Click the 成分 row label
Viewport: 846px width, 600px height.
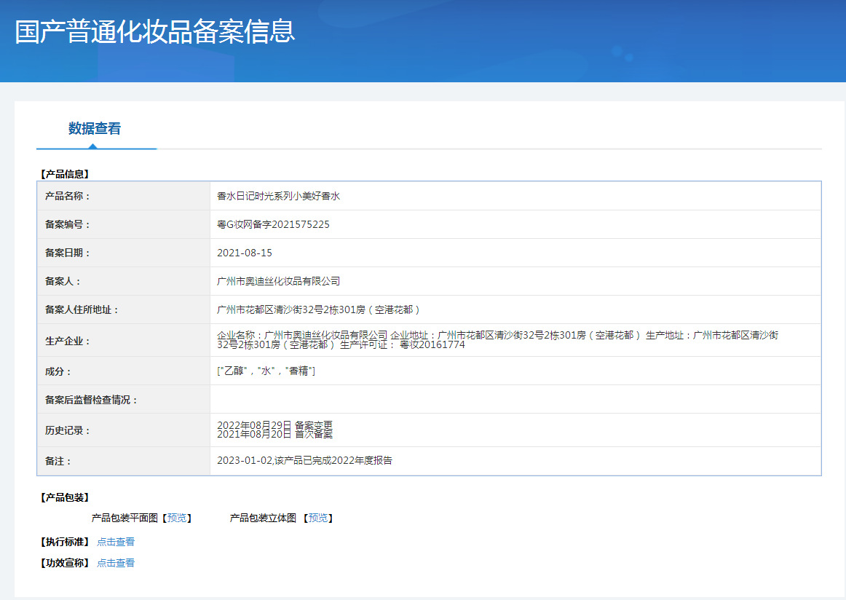[58, 371]
